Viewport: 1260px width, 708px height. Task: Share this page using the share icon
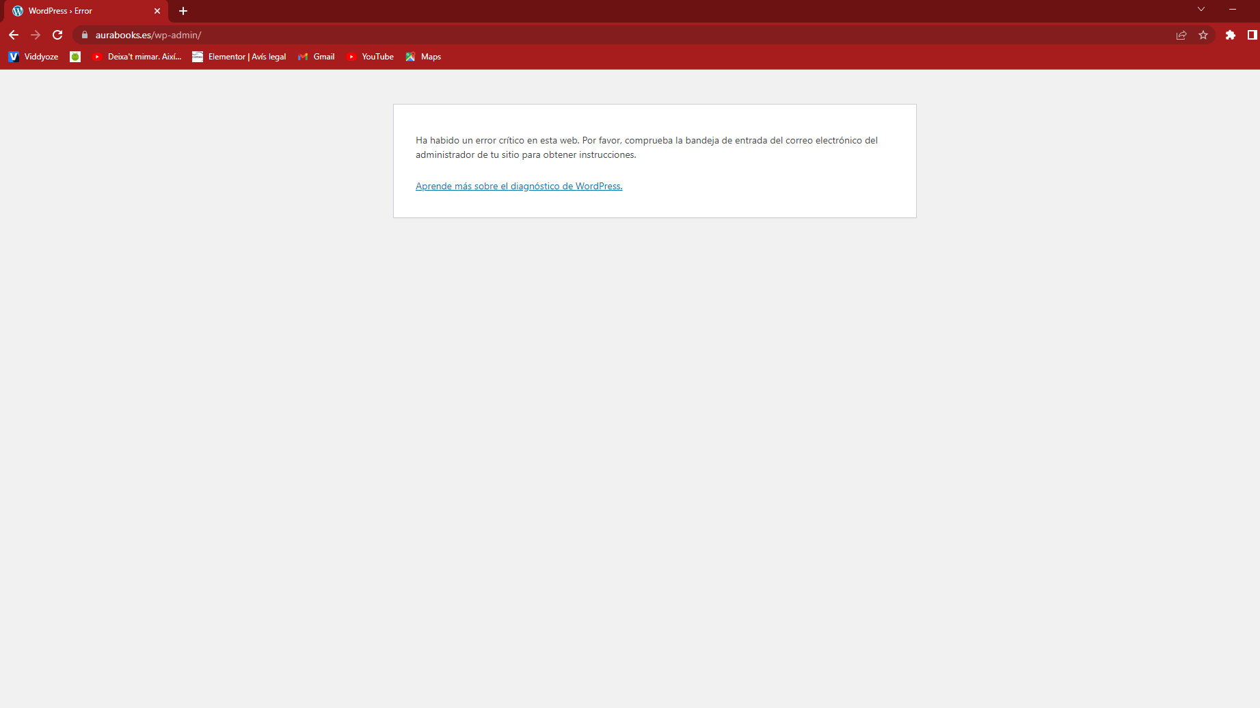1181,35
